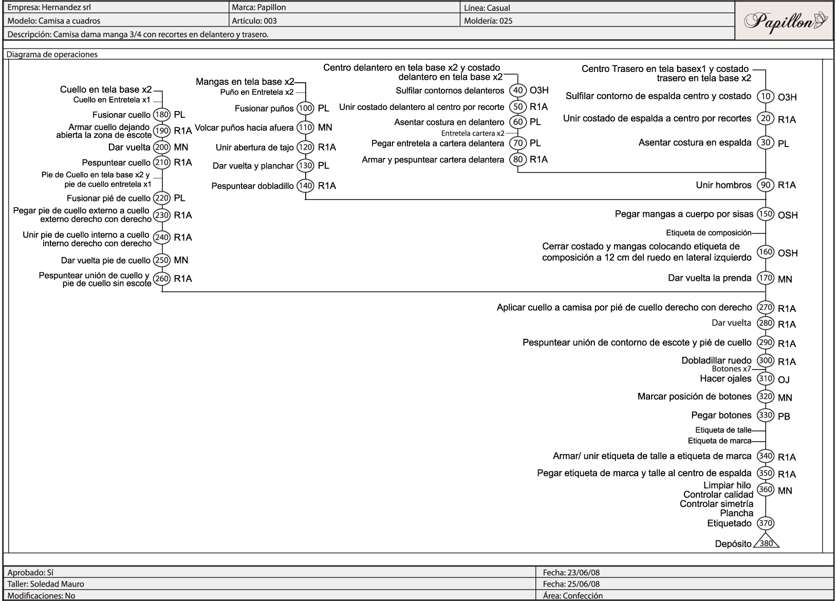Click the 'Moldería: 025' header field

[488, 21]
